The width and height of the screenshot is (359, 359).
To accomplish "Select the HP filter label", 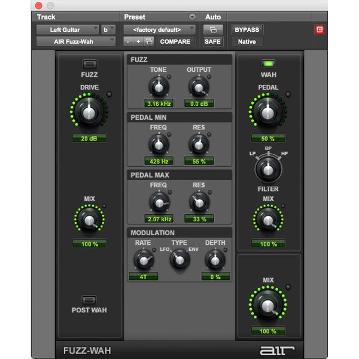I will pyautogui.click(x=284, y=153).
